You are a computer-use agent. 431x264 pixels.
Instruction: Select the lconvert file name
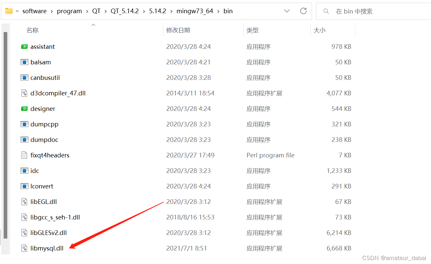[42, 186]
